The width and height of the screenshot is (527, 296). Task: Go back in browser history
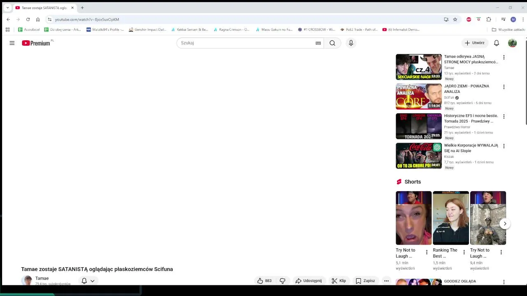click(x=8, y=19)
